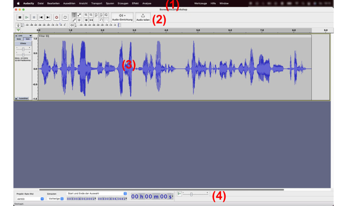
Task: Mute the audio track
Action: pyautogui.click(x=19, y=39)
